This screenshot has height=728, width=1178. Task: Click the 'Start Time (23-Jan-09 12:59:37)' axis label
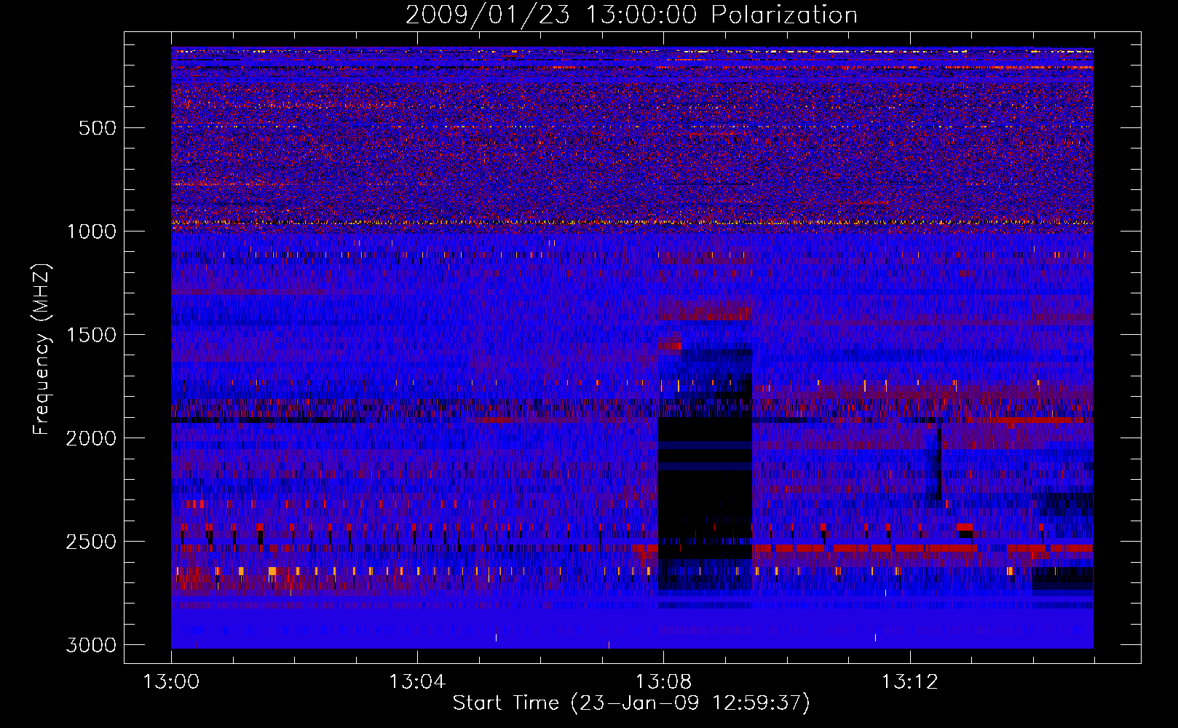point(631,703)
